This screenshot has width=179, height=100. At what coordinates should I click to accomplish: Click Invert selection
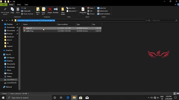click(104, 14)
